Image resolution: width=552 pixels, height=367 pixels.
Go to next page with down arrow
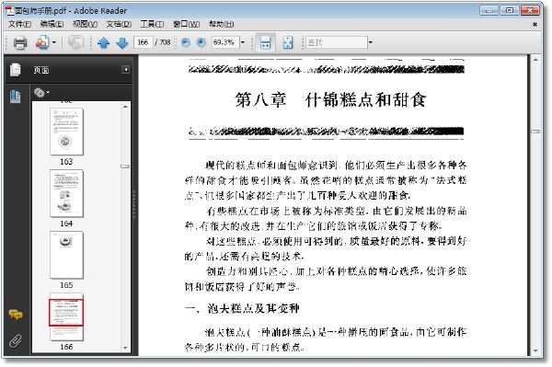click(121, 43)
